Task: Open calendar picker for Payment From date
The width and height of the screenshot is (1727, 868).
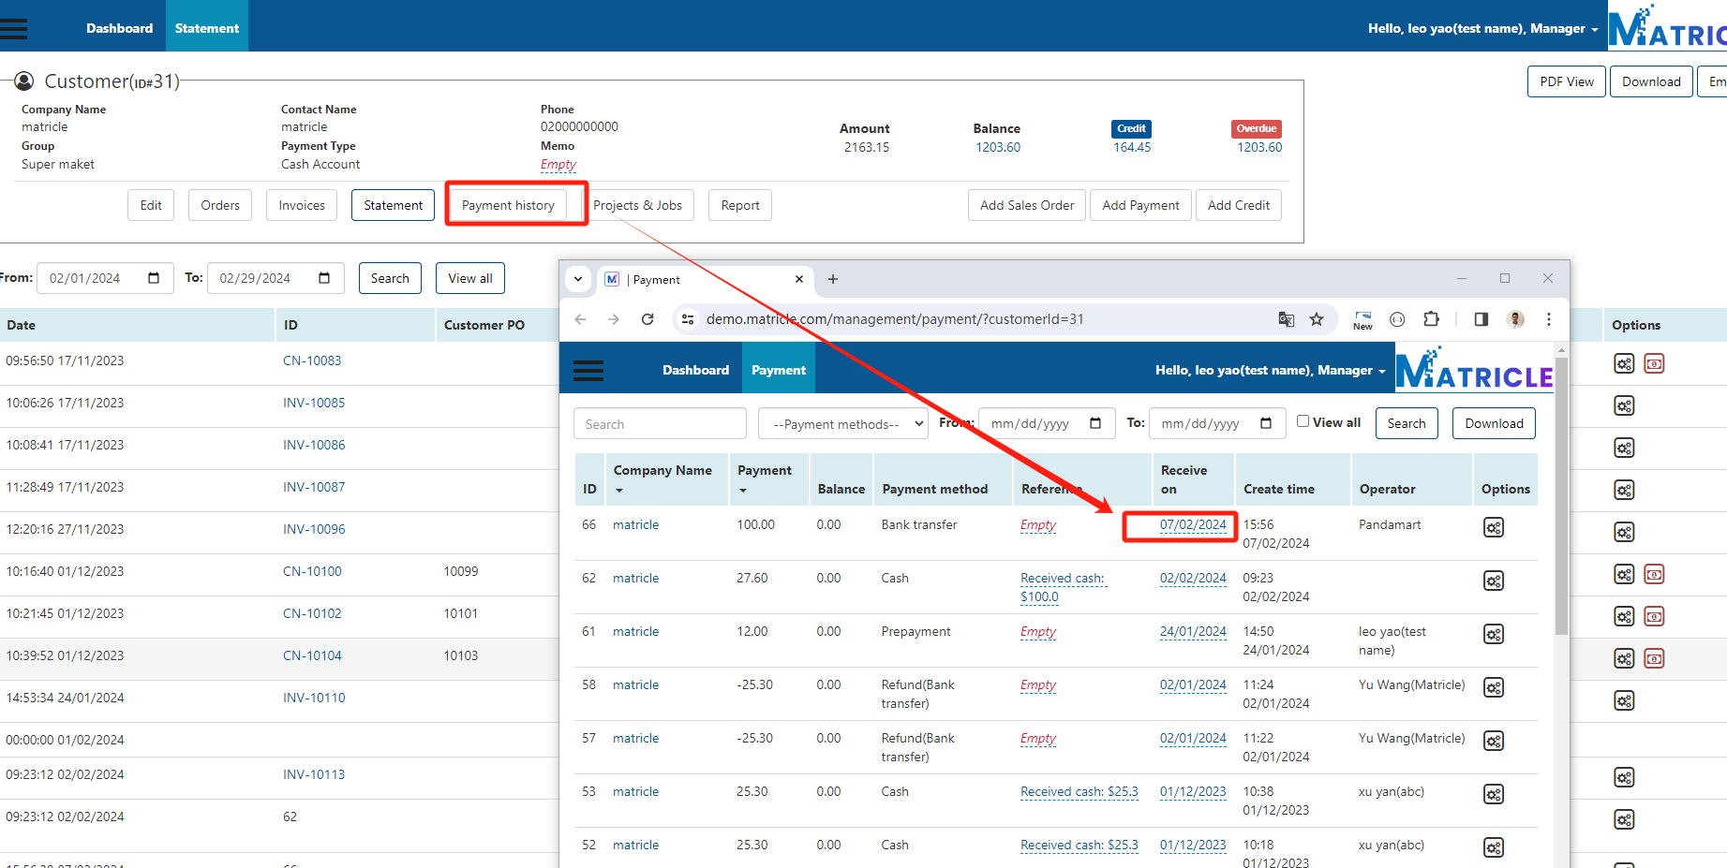Action: coord(1095,423)
